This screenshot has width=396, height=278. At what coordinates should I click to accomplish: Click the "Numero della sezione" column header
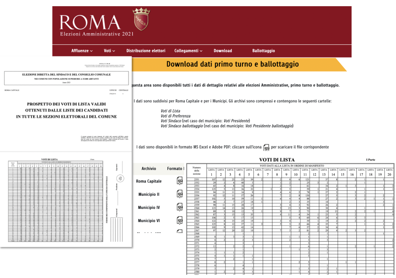[x=196, y=171]
